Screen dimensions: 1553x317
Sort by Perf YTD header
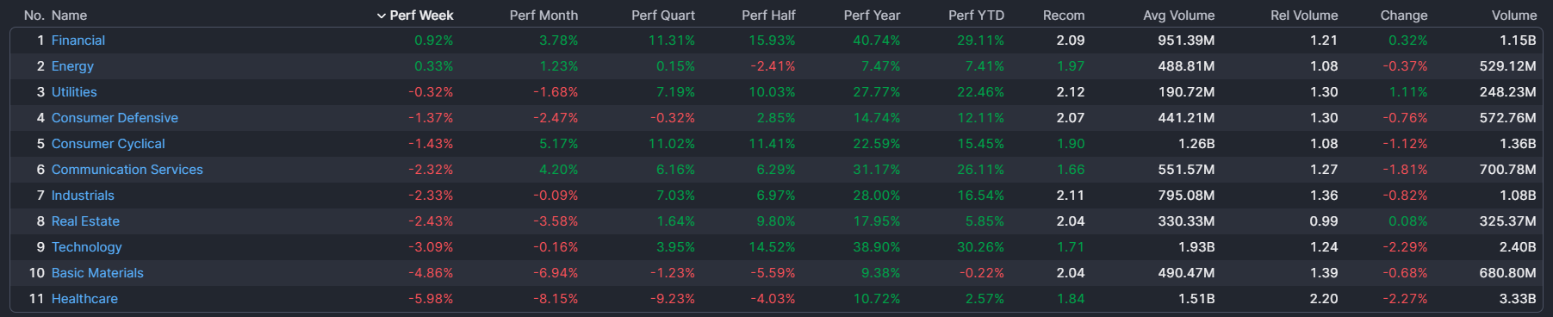[x=976, y=16]
